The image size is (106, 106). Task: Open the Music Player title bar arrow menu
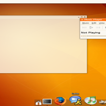point(82,20)
